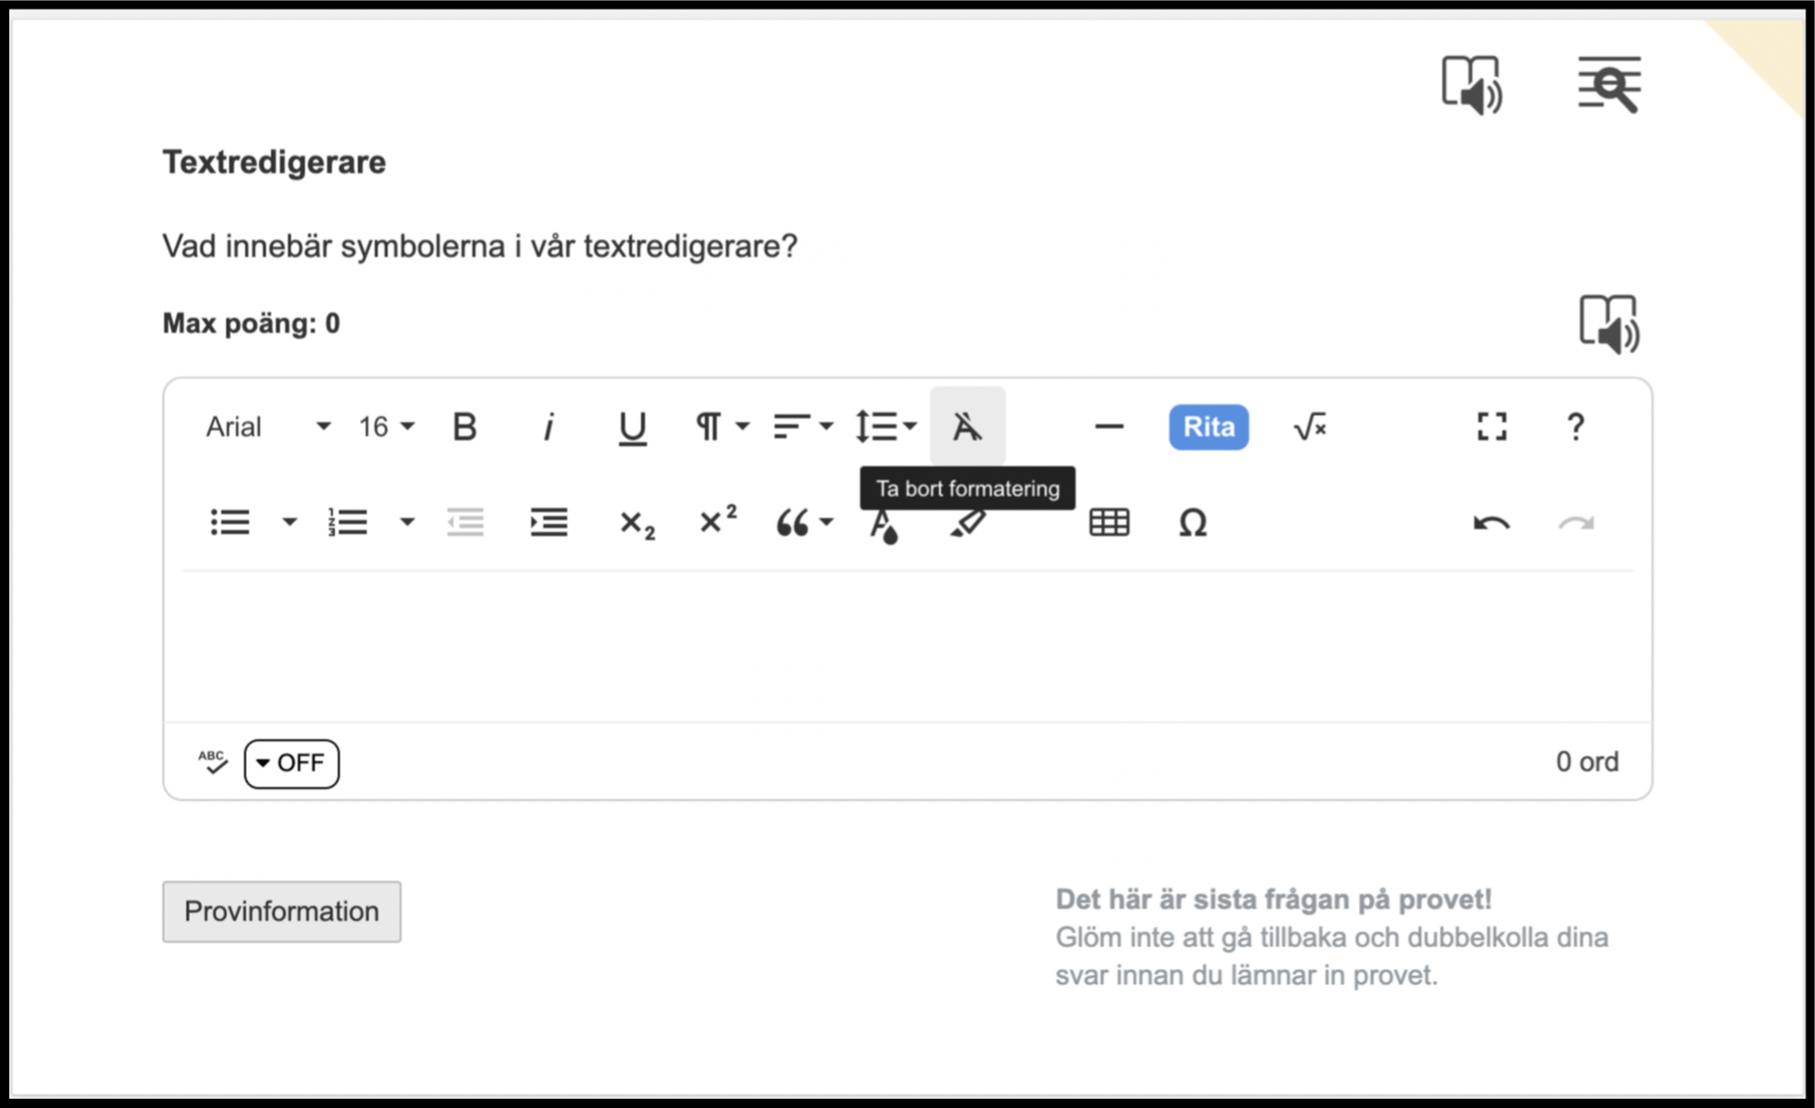
Task: Open the line reader search tool
Action: 1608,85
